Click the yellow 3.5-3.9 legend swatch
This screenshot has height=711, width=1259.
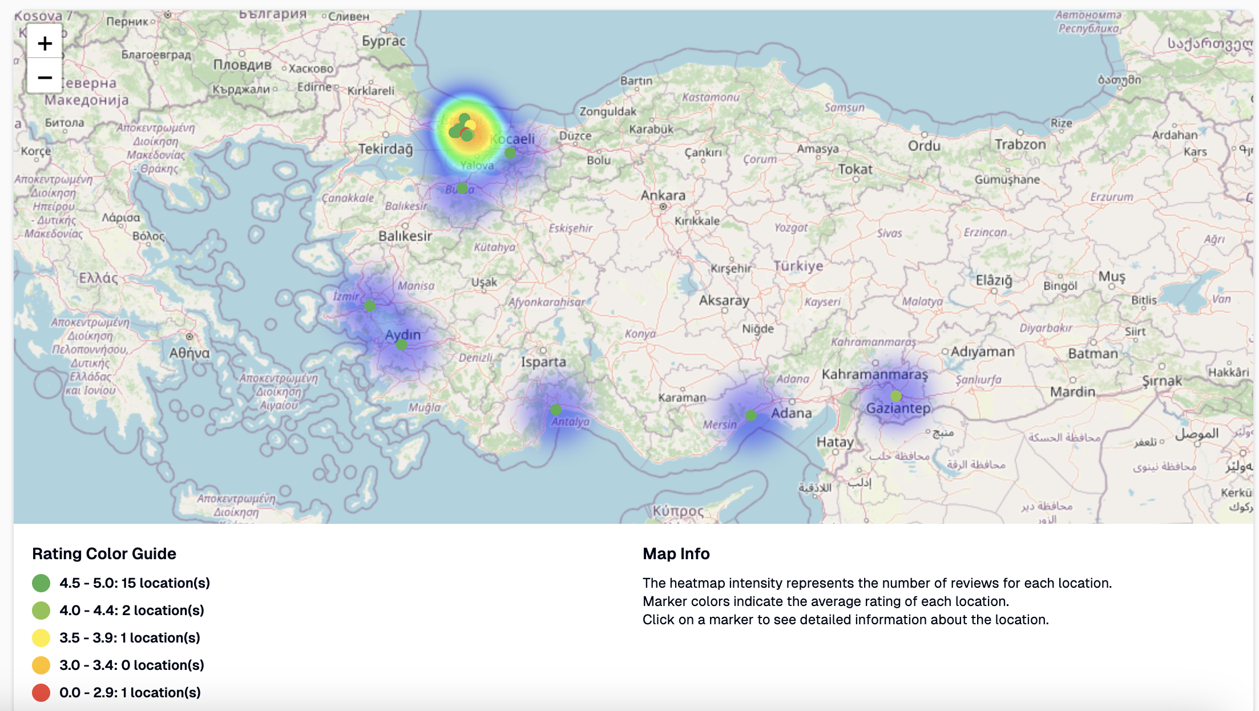pyautogui.click(x=41, y=637)
